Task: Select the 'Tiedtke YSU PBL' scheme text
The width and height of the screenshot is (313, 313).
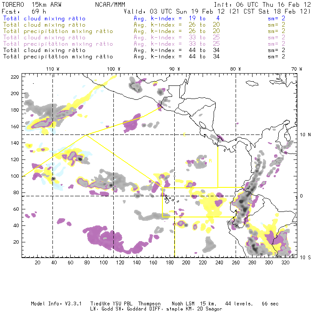Action: pos(111,304)
